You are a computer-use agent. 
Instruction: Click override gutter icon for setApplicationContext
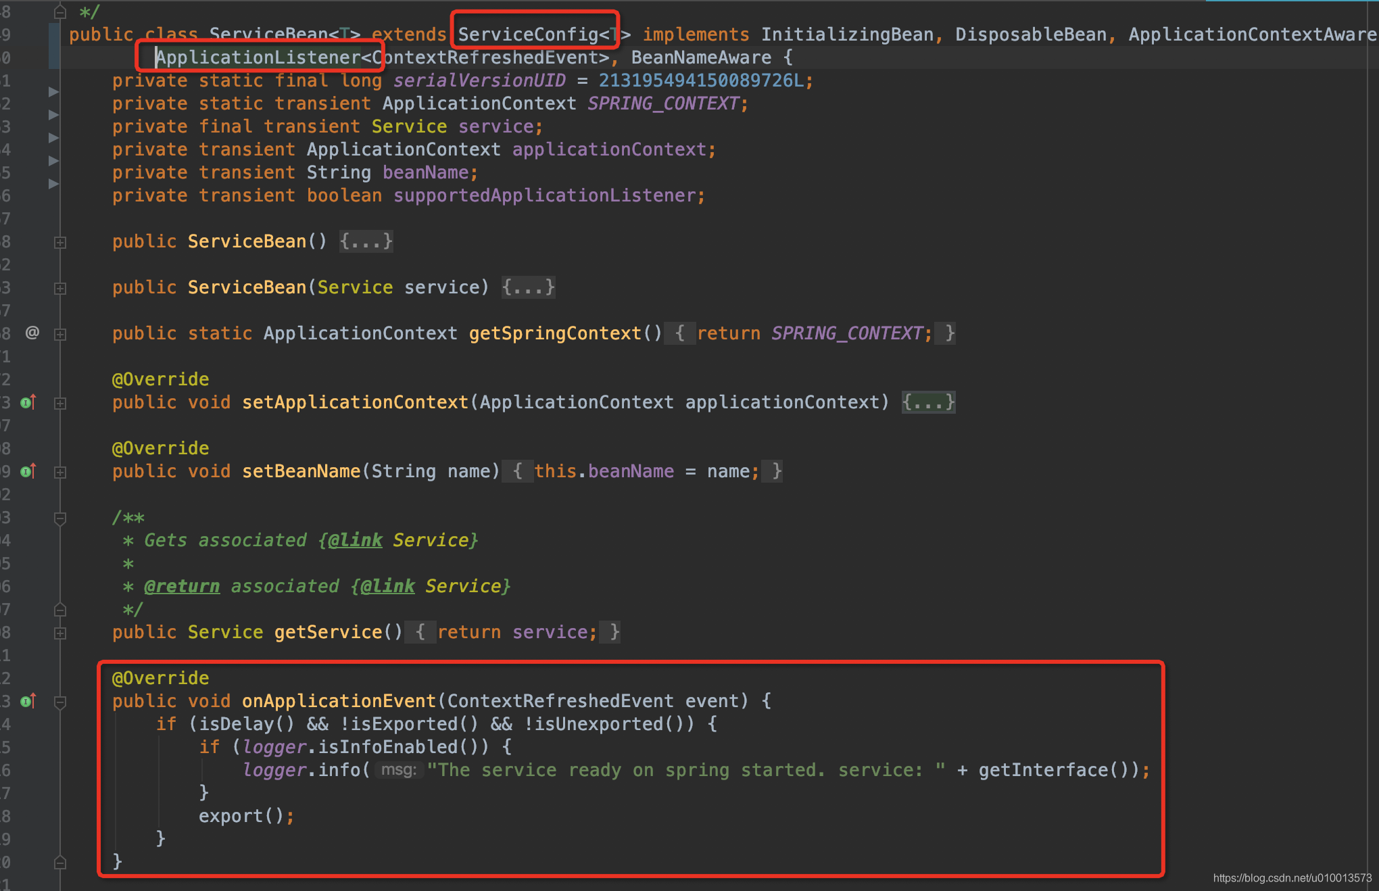28,402
